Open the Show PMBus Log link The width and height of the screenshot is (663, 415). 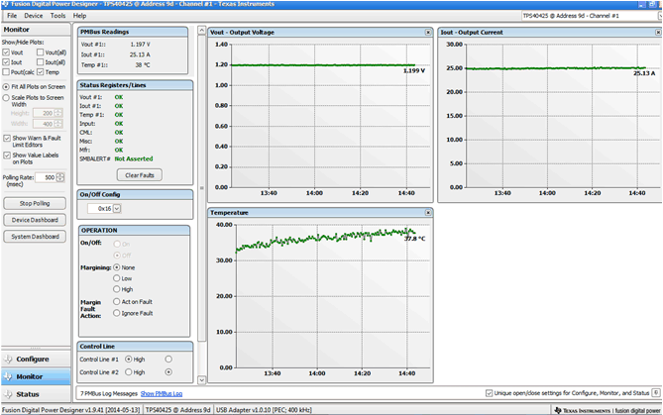pyautogui.click(x=162, y=393)
